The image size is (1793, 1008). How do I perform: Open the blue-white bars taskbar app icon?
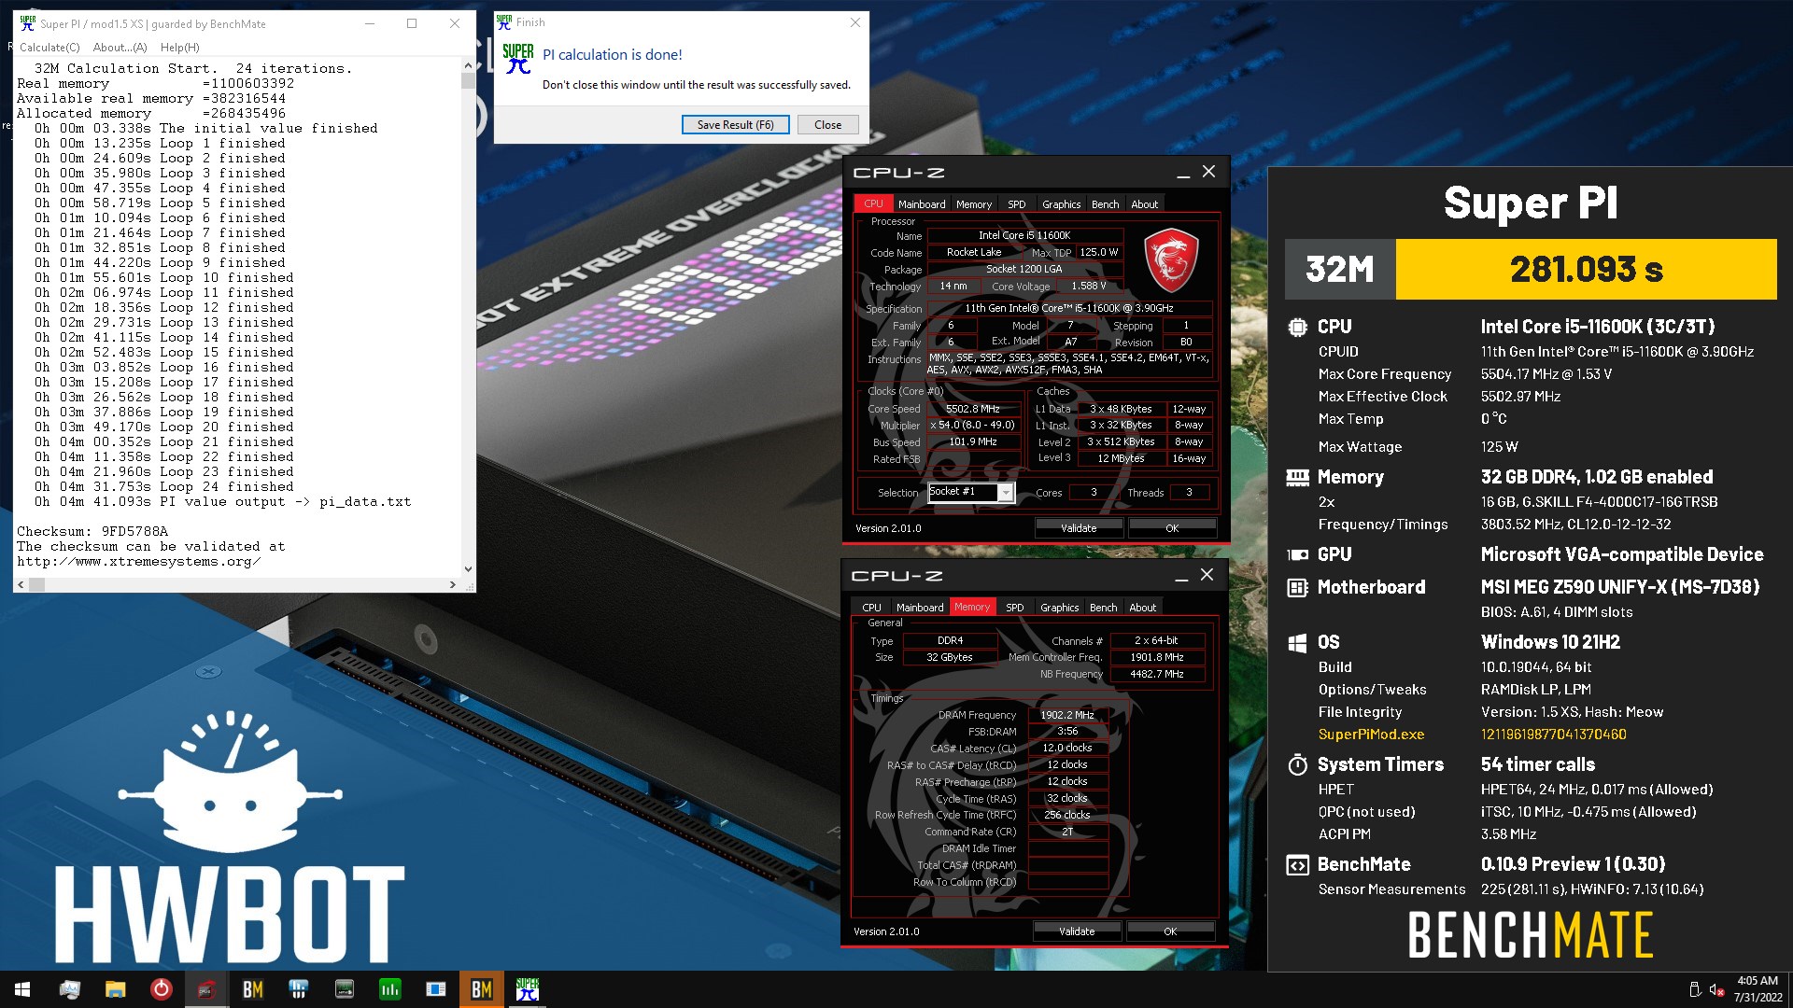click(x=299, y=989)
